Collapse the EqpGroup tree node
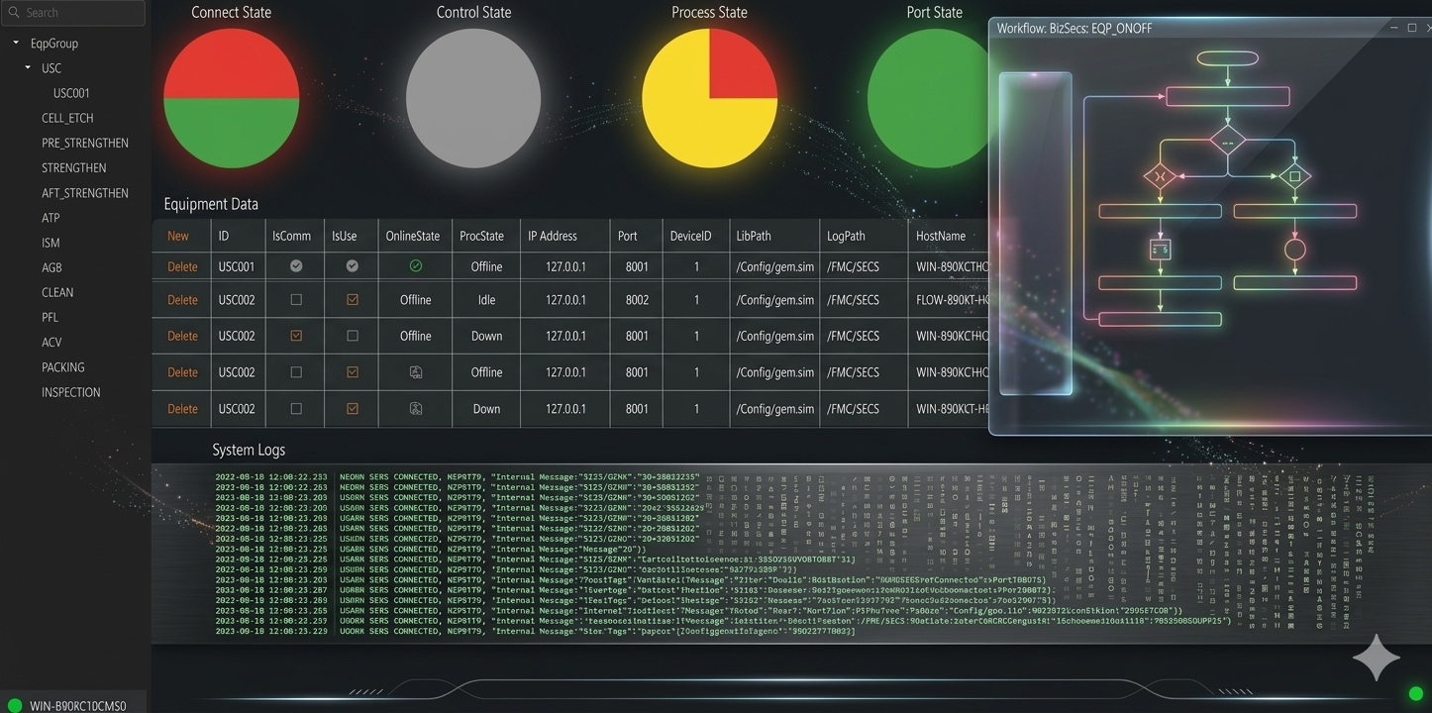Viewport: 1432px width, 713px height. pos(14,43)
